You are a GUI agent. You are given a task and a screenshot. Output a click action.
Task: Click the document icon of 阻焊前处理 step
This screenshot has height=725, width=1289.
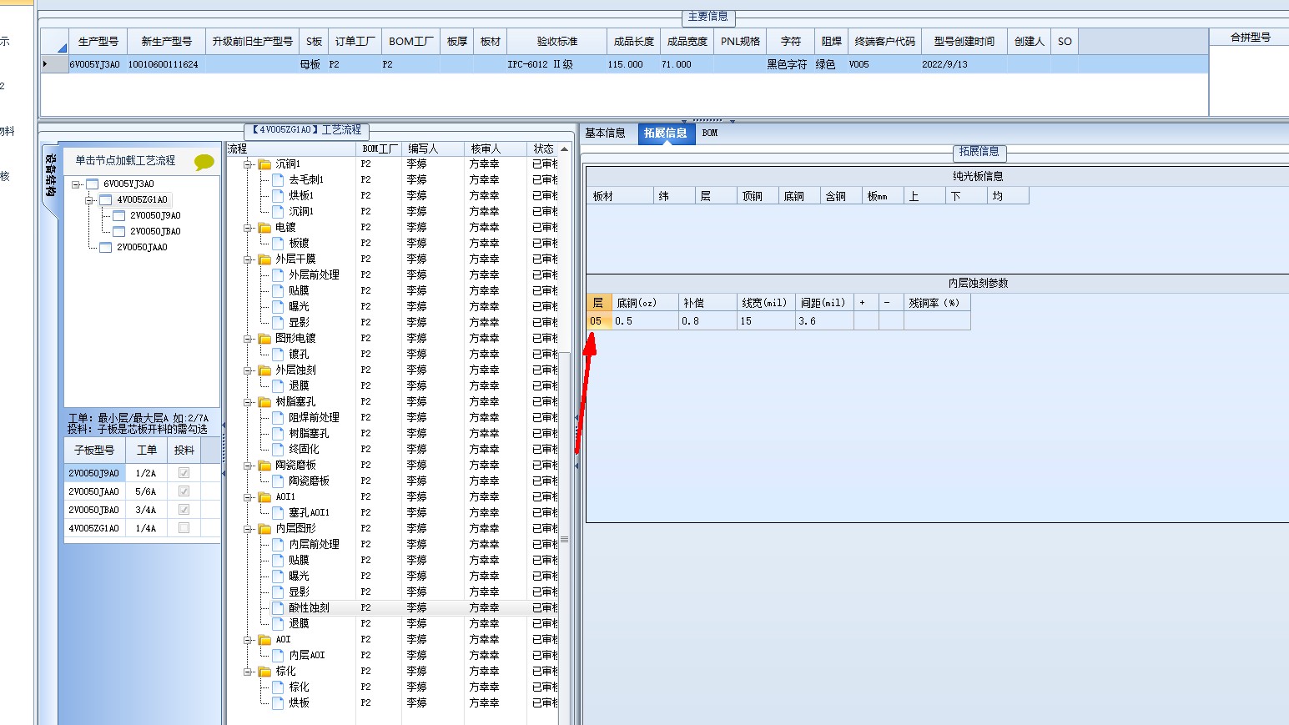pos(278,417)
